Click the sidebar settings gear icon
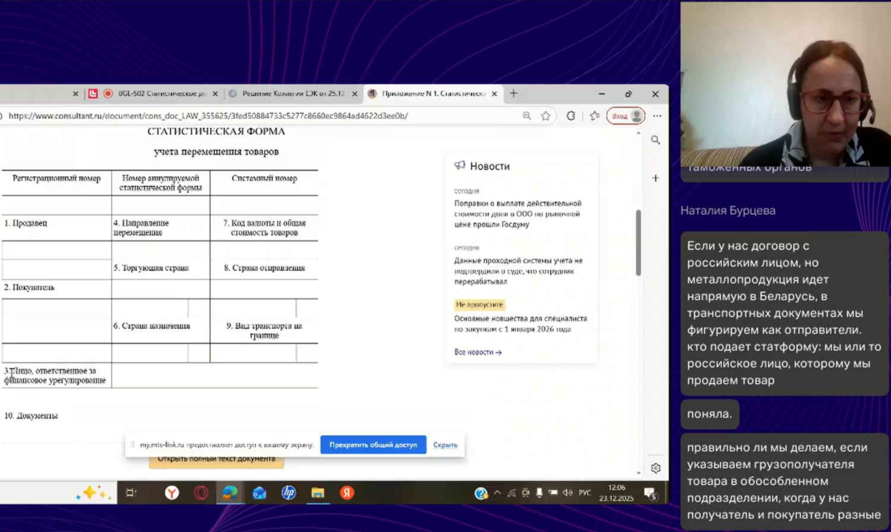The width and height of the screenshot is (891, 532). click(x=655, y=468)
